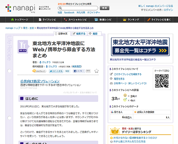Click the Facebook いいね button

79,71
